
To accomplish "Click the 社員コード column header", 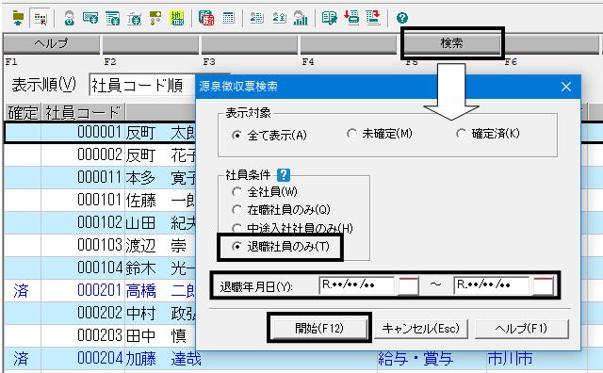I will (x=83, y=113).
